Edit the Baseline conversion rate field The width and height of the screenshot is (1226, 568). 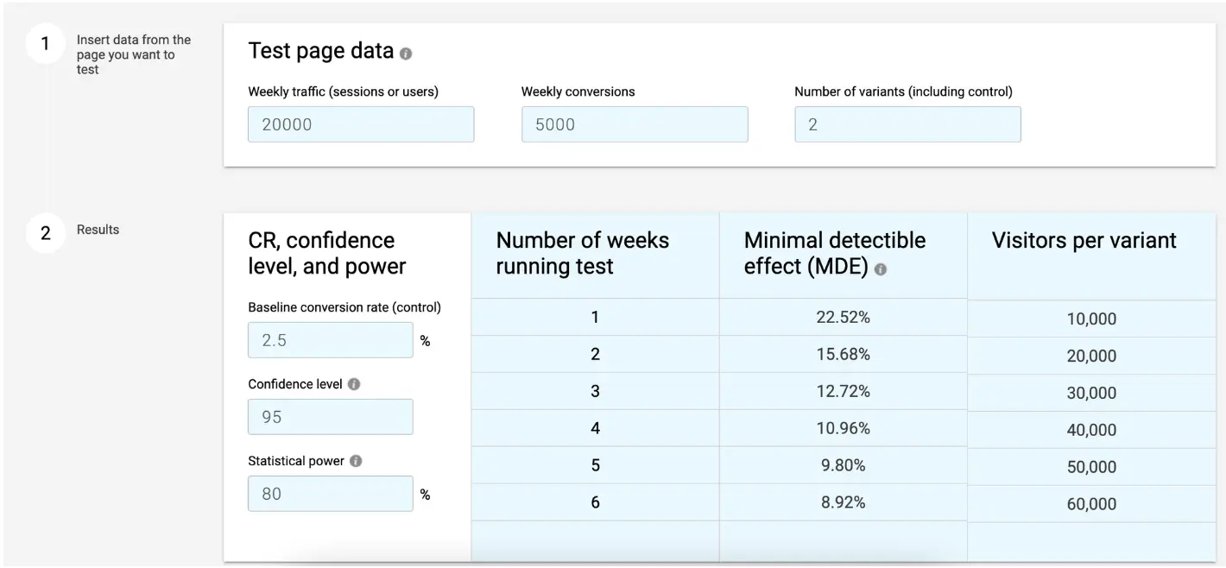pyautogui.click(x=331, y=340)
